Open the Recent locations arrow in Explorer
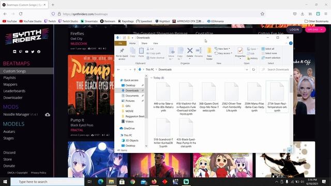This screenshot has height=186, width=331. pos(130,70)
